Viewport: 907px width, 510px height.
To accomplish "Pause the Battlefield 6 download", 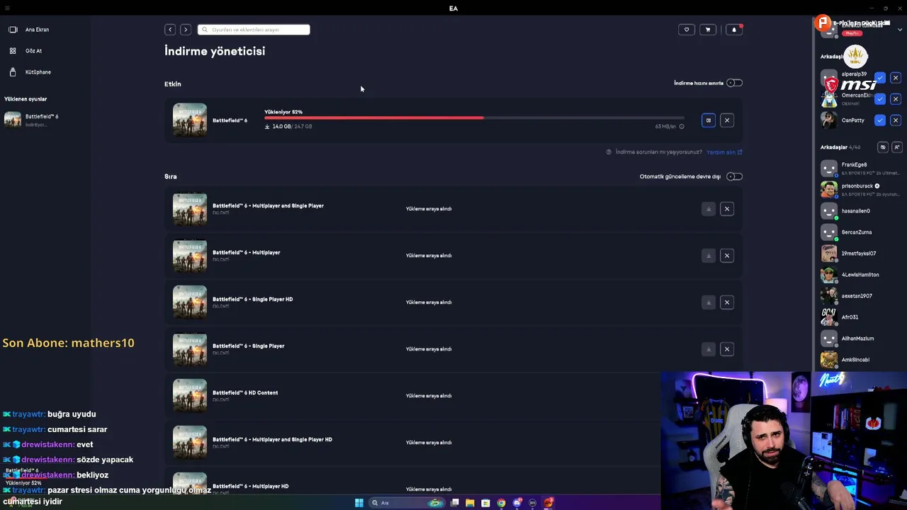I will tap(708, 120).
